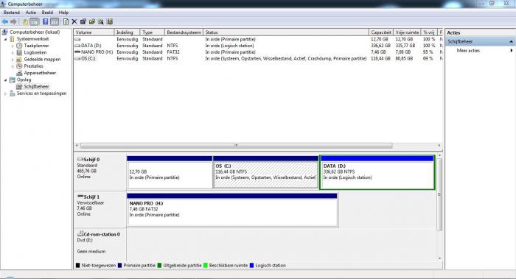Click the Systeemwerkset tools icon

[x=13, y=39]
